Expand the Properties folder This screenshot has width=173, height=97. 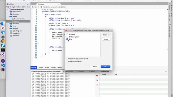tap(9, 24)
